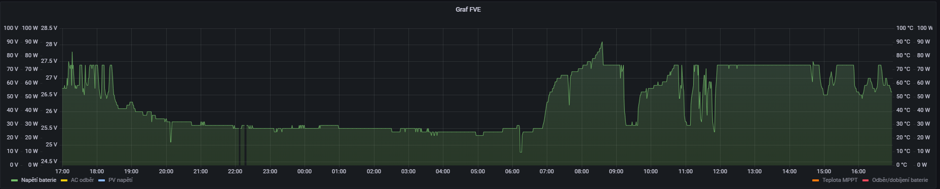Click the 28.5 V left axis label
The height and width of the screenshot is (189, 940).
[49, 28]
